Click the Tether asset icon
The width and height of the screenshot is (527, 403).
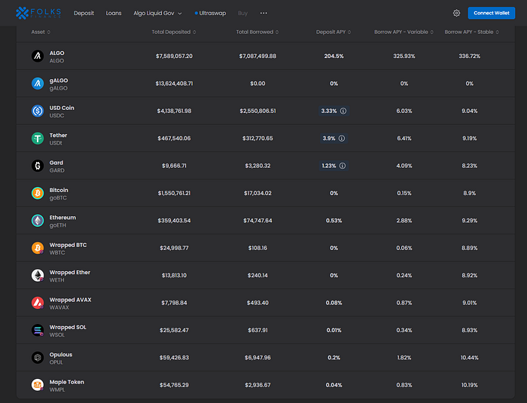(38, 139)
